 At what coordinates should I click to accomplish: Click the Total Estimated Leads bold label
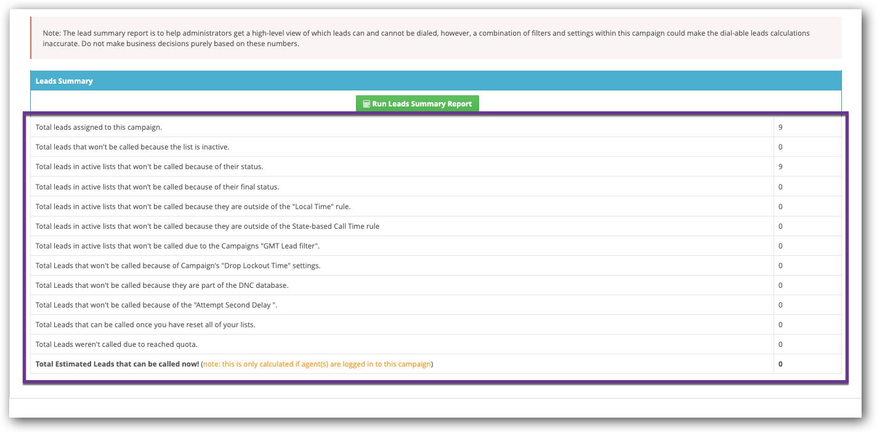tap(116, 363)
